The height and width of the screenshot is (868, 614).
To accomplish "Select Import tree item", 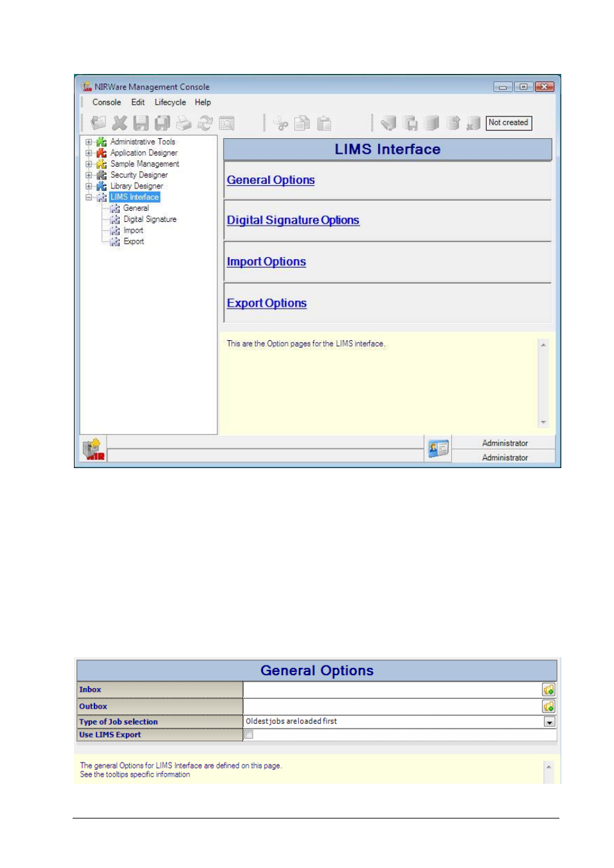I will 134,230.
